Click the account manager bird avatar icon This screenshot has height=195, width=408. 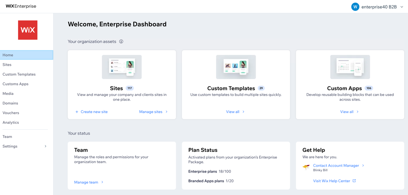coord(306,167)
